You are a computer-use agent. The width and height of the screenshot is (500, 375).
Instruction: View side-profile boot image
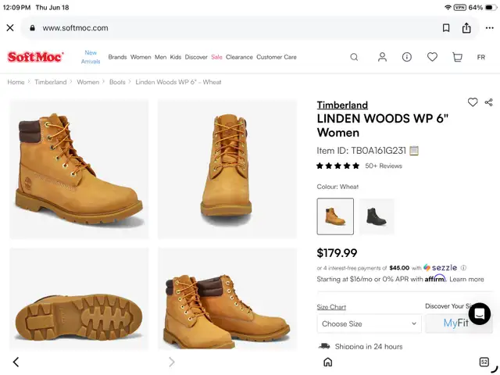[x=79, y=170]
